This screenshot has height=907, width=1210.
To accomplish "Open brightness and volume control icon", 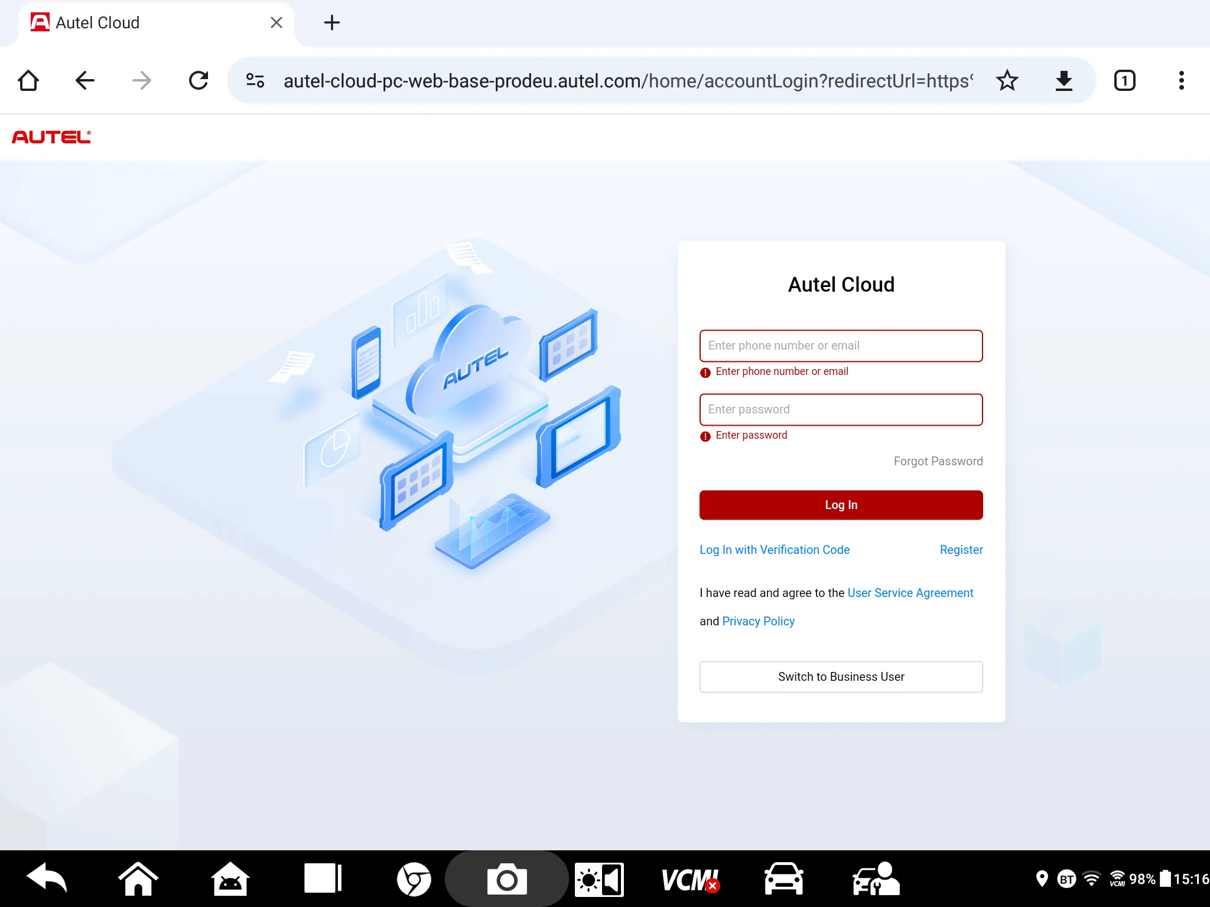I will coord(599,880).
